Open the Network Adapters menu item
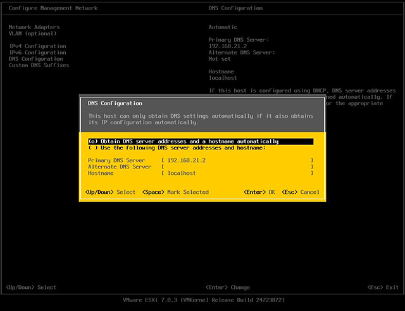This screenshot has height=311, width=405. [x=34, y=27]
